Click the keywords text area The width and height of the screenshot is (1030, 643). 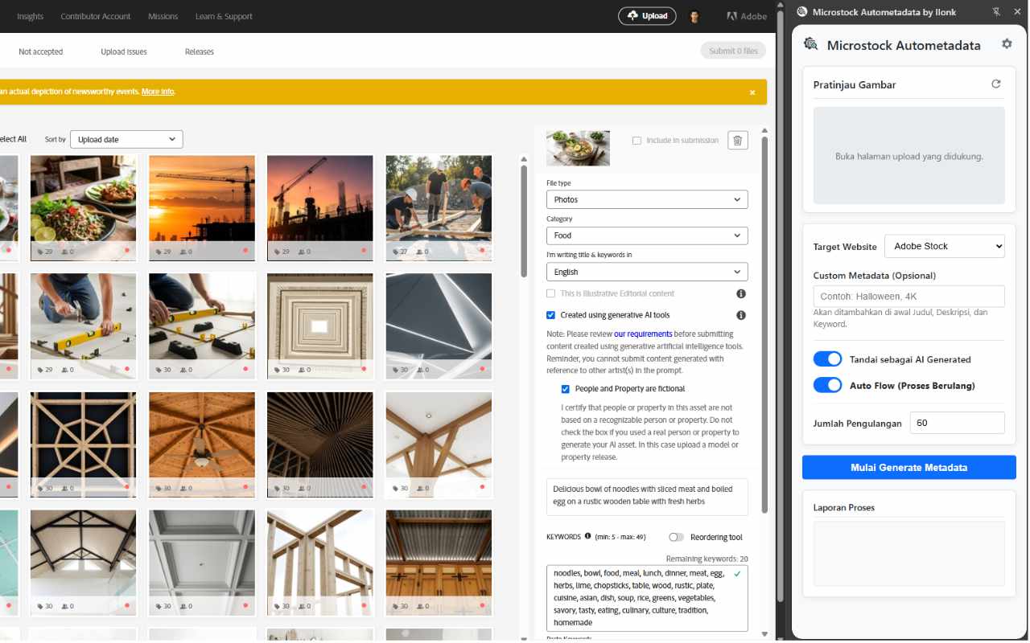pos(647,598)
